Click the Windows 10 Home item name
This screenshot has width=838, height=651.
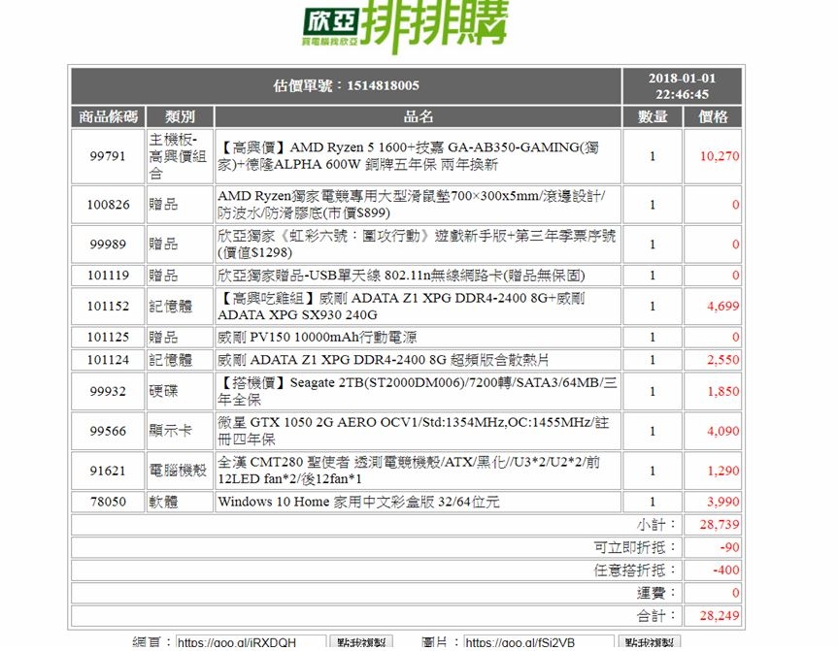[358, 502]
